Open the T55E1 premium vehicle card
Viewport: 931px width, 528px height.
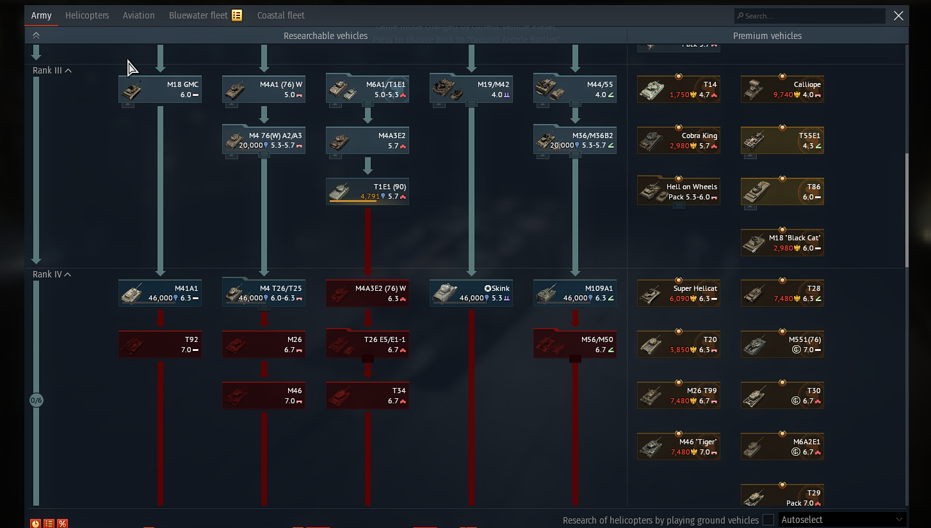[782, 141]
